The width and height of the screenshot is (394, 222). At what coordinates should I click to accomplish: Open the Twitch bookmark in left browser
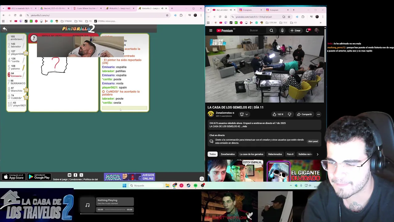point(21,21)
